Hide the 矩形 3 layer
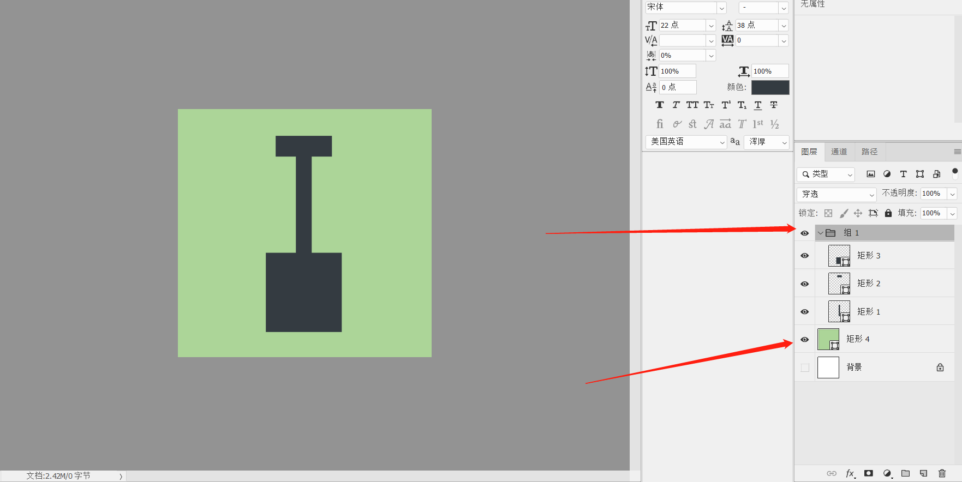 pos(805,256)
